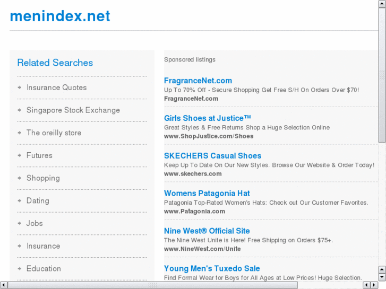
Task: Open Singapore Stock Exchange related search
Action: click(x=73, y=110)
